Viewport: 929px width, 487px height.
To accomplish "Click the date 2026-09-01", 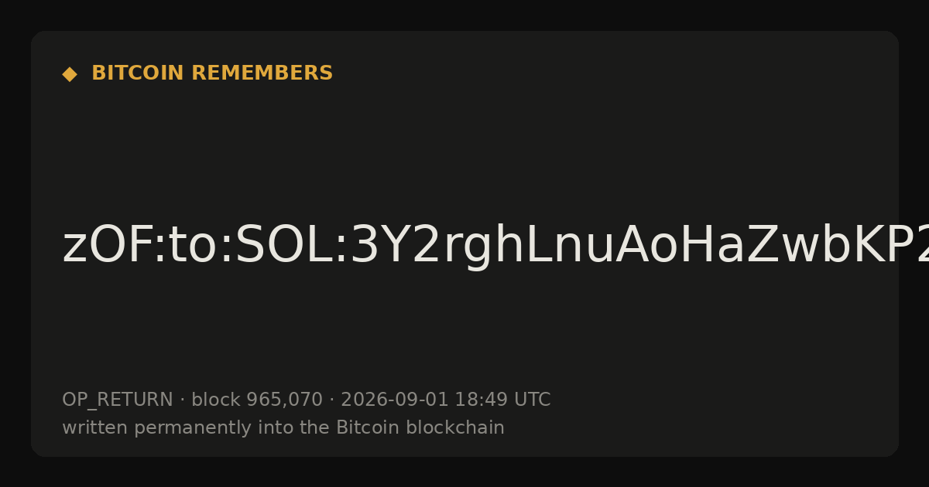I will coord(395,400).
